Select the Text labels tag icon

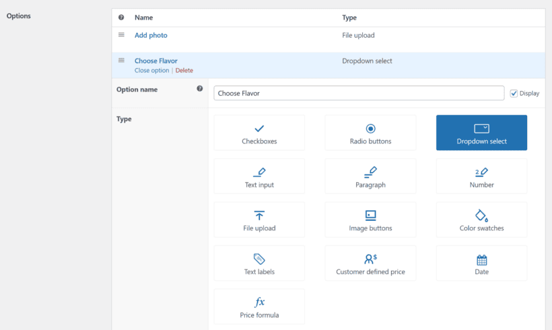tap(259, 259)
